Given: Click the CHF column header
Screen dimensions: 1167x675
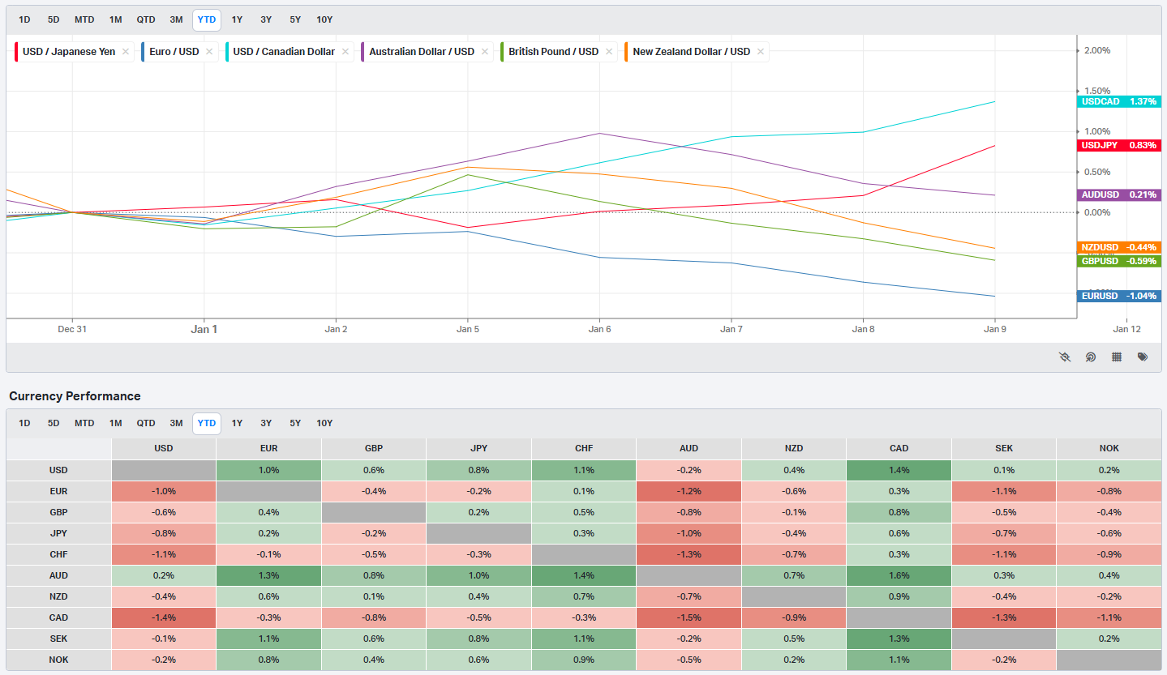Looking at the screenshot, I should [584, 448].
